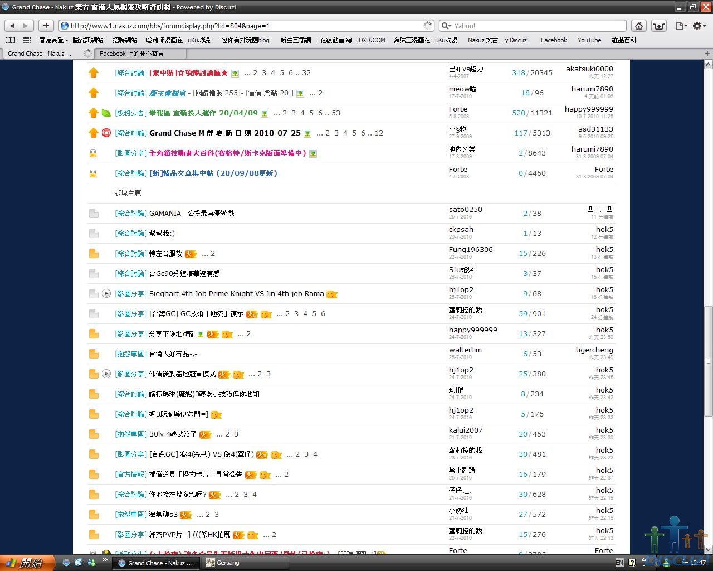The image size is (713, 571).
Task: Open the Facebook bookmark
Action: (554, 40)
